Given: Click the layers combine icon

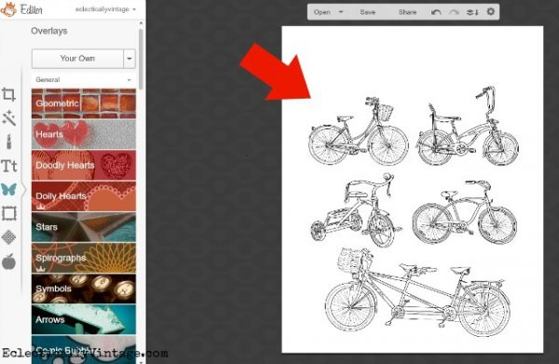Looking at the screenshot, I should tap(472, 12).
